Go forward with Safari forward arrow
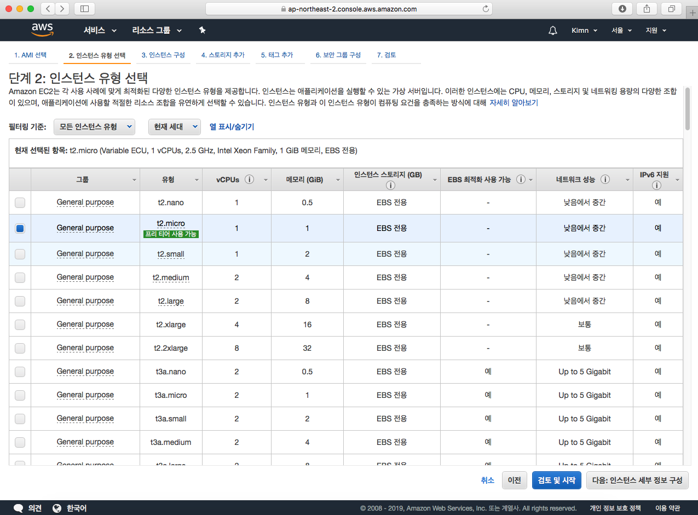 click(x=62, y=9)
